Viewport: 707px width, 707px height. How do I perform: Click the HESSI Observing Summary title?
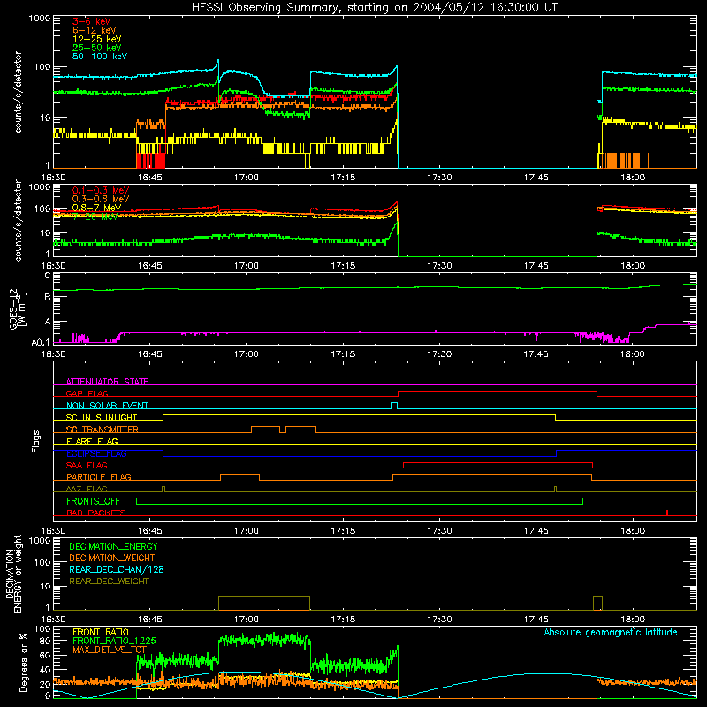tap(374, 8)
